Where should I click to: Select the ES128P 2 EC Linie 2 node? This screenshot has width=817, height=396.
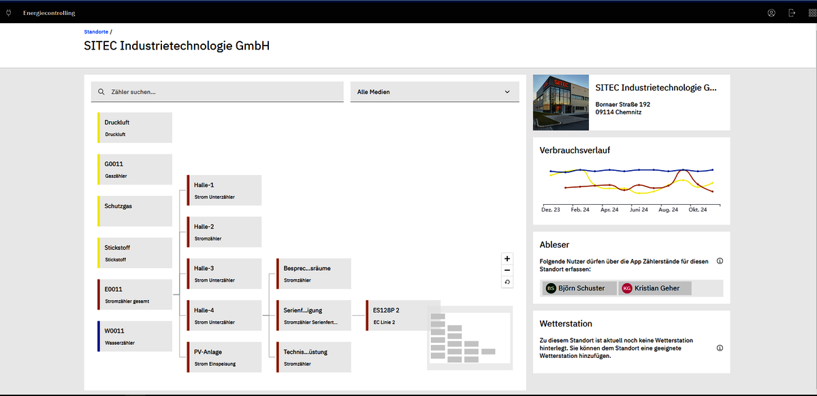pos(403,315)
